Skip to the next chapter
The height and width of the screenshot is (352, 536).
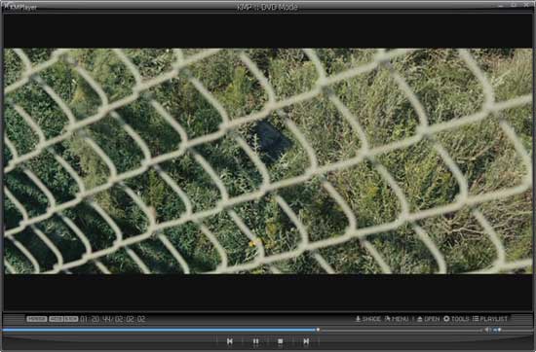tap(306, 341)
